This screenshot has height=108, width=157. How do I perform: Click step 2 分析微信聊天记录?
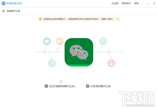[x=98, y=86]
